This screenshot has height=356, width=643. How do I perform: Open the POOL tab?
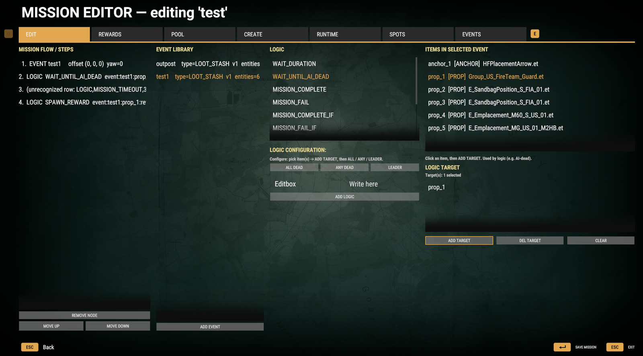point(200,34)
